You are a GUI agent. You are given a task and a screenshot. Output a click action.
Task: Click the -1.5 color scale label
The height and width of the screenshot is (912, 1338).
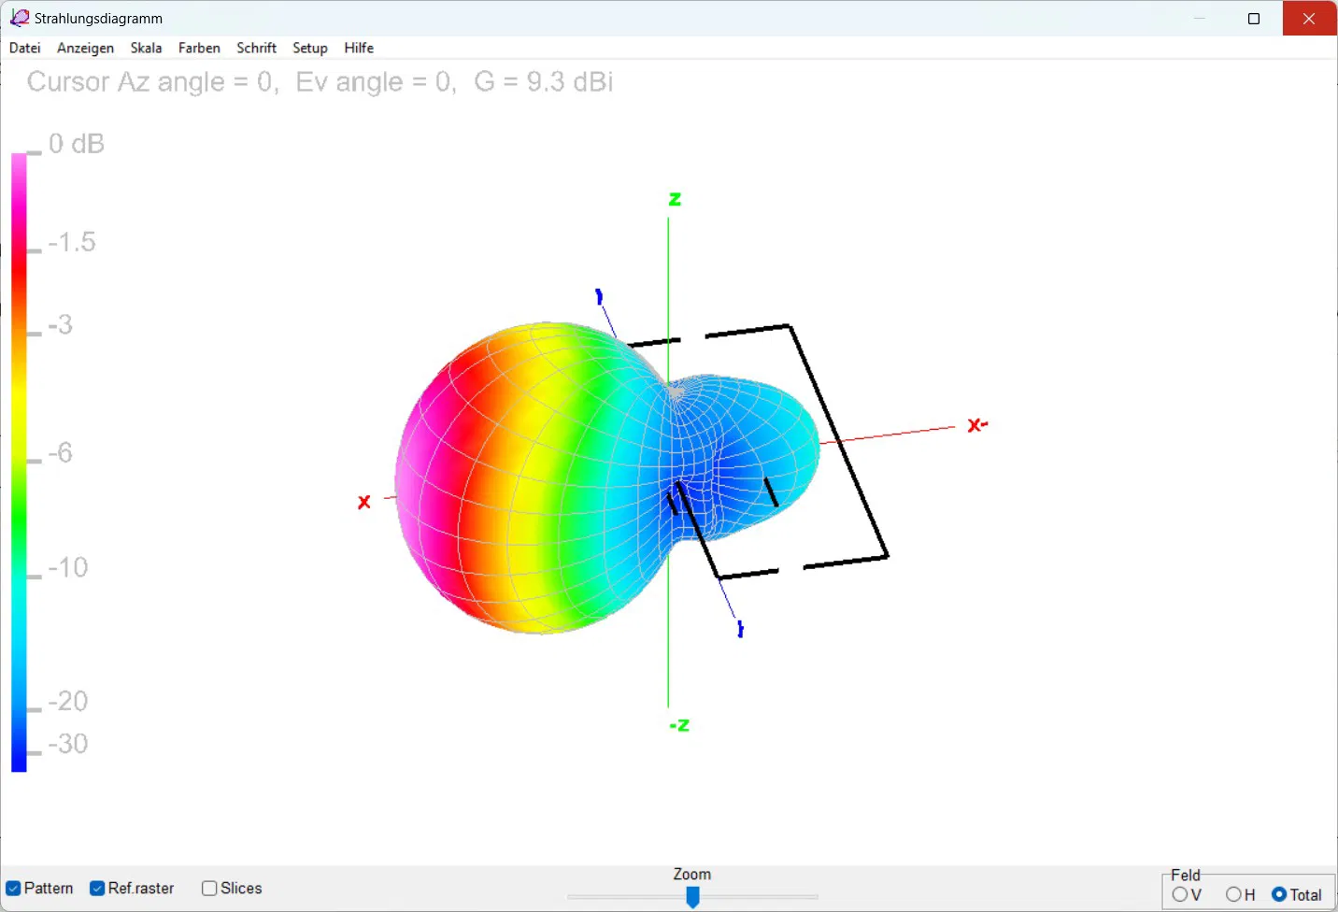click(x=72, y=243)
